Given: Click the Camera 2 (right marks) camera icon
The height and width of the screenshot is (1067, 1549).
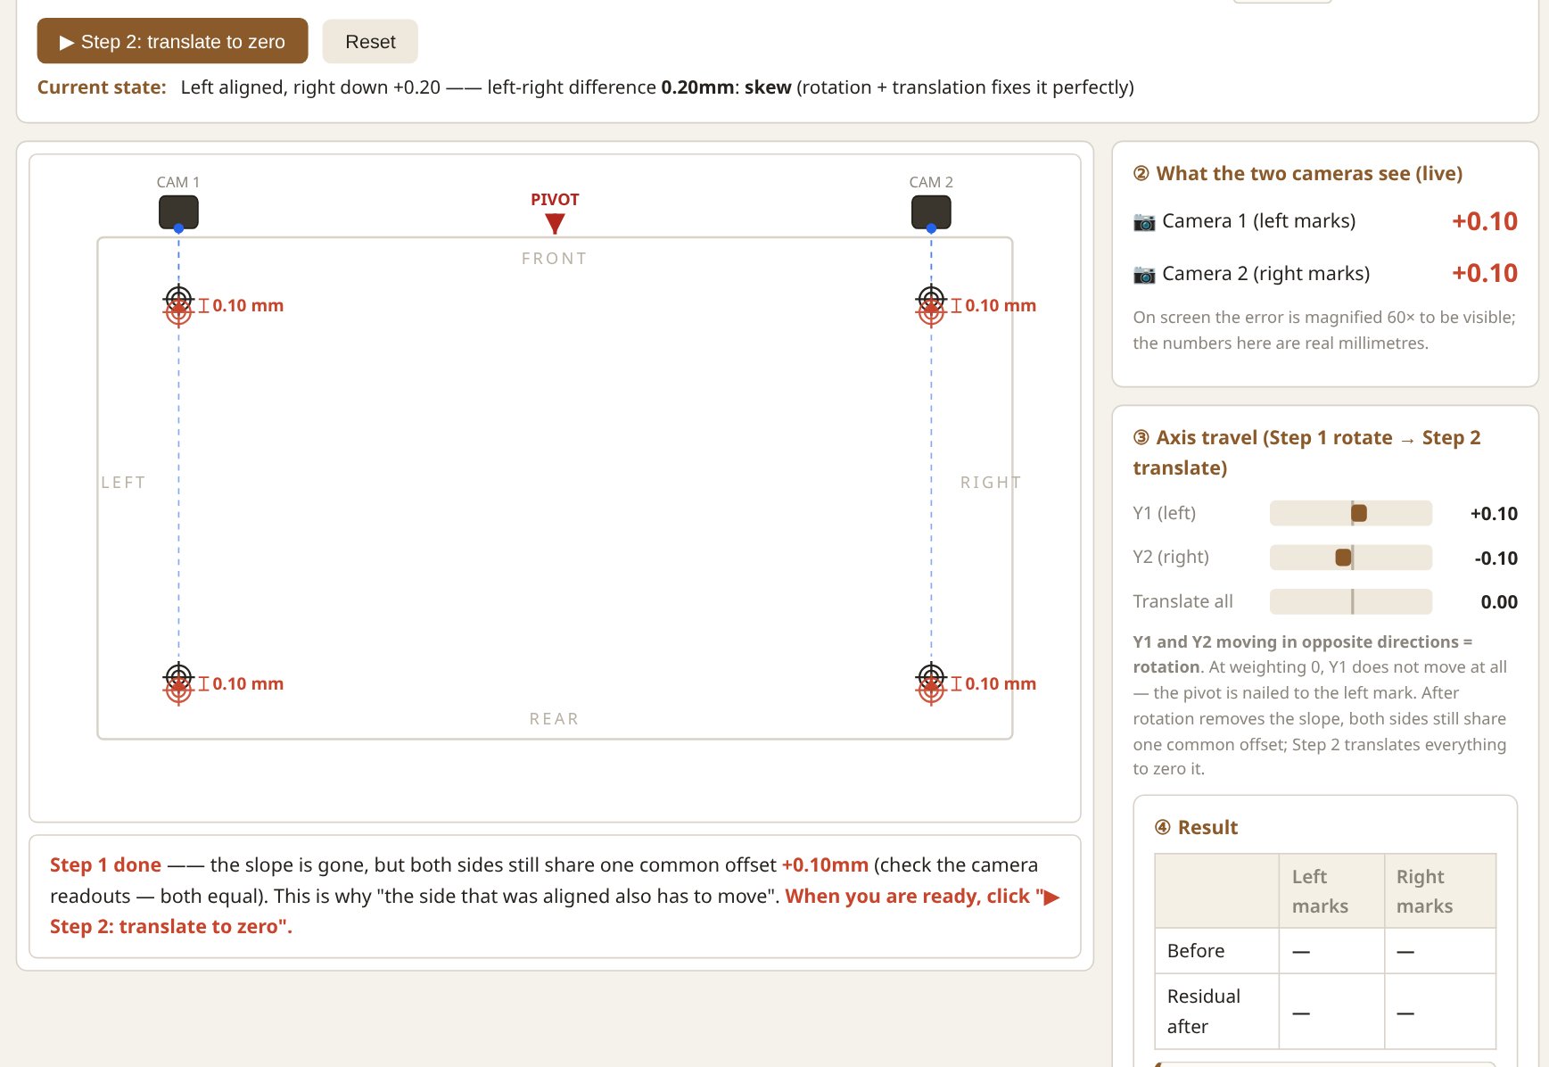Looking at the screenshot, I should (1144, 274).
